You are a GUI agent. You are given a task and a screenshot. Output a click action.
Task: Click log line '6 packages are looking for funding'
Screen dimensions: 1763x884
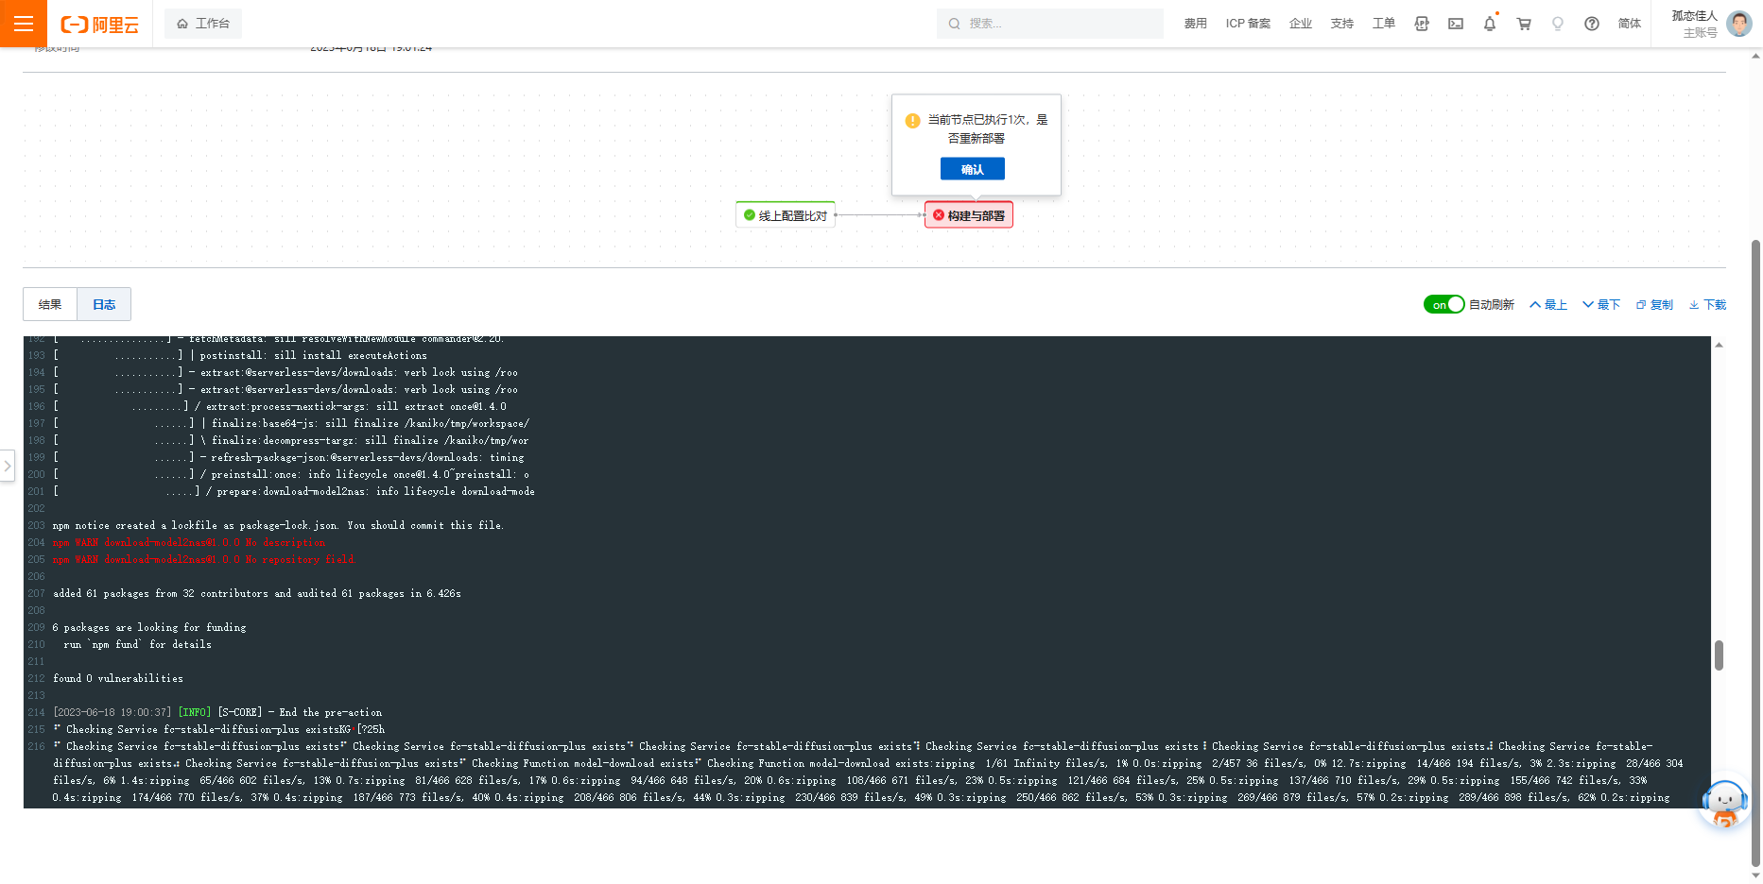tap(149, 627)
